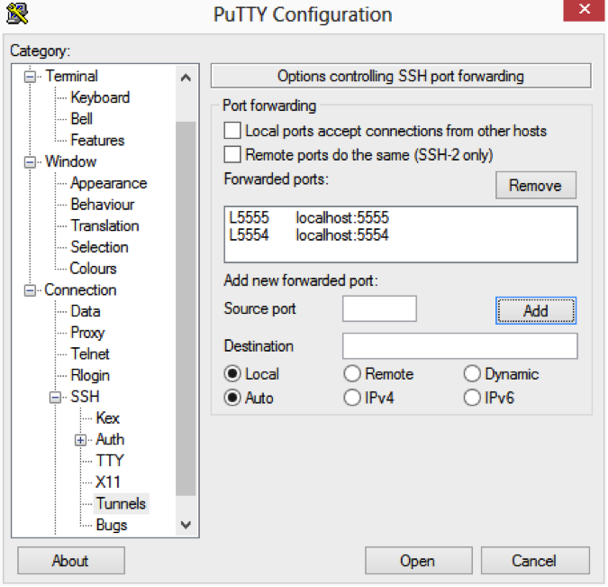Collapse the Window category node
The height and width of the screenshot is (587, 608).
point(32,162)
